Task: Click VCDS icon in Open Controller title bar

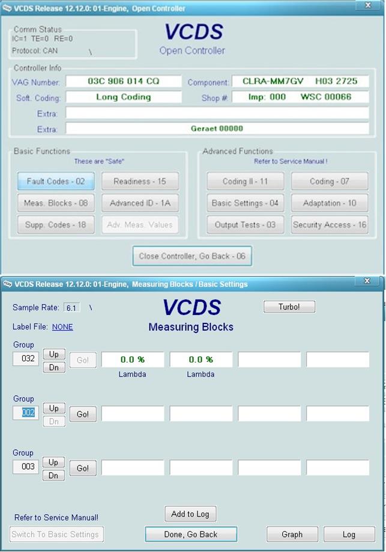Action: [x=7, y=8]
